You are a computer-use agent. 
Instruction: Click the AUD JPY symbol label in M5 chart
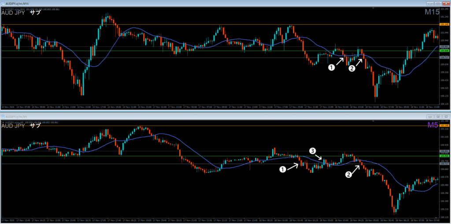pos(13,126)
